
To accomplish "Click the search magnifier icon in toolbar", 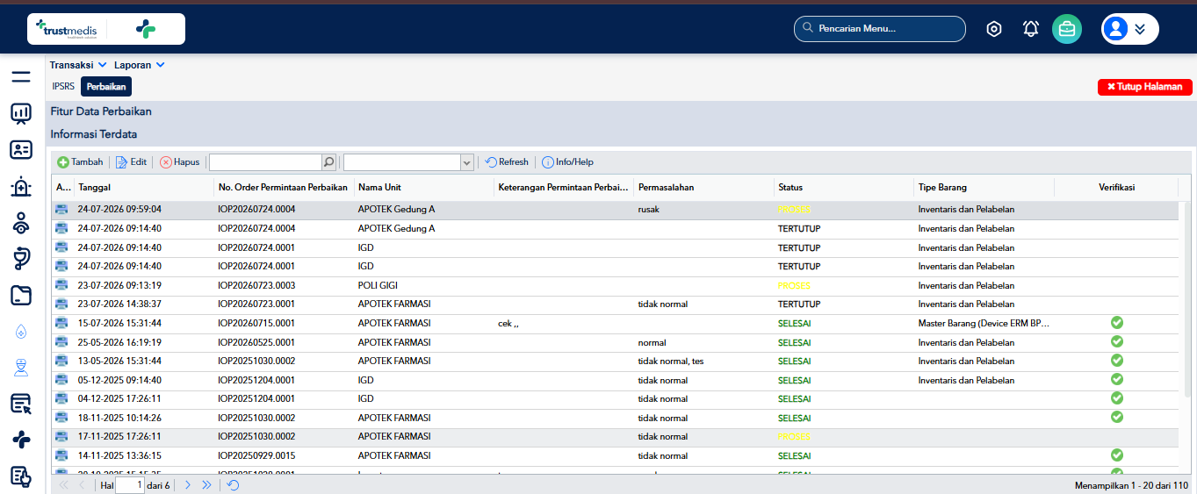I will [328, 162].
